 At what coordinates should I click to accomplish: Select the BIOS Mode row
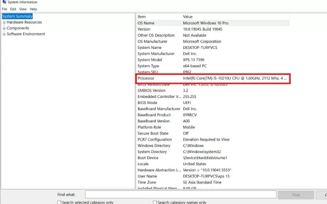coord(213,103)
